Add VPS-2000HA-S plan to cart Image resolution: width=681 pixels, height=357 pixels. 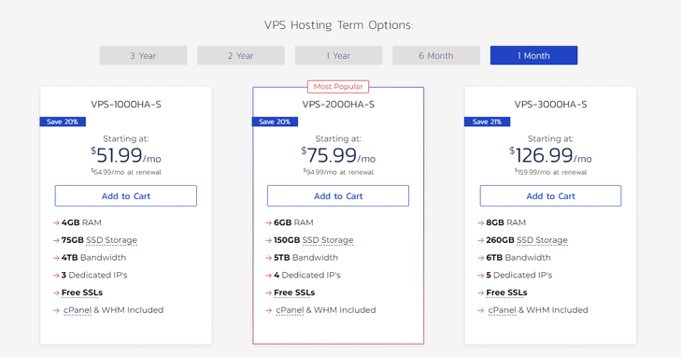(x=338, y=196)
